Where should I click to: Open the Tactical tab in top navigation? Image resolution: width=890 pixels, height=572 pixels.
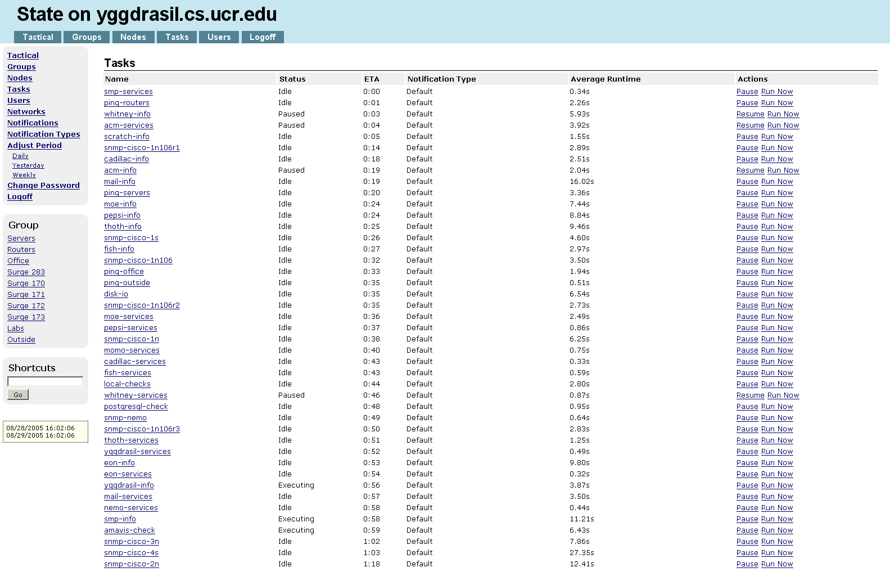(x=38, y=37)
